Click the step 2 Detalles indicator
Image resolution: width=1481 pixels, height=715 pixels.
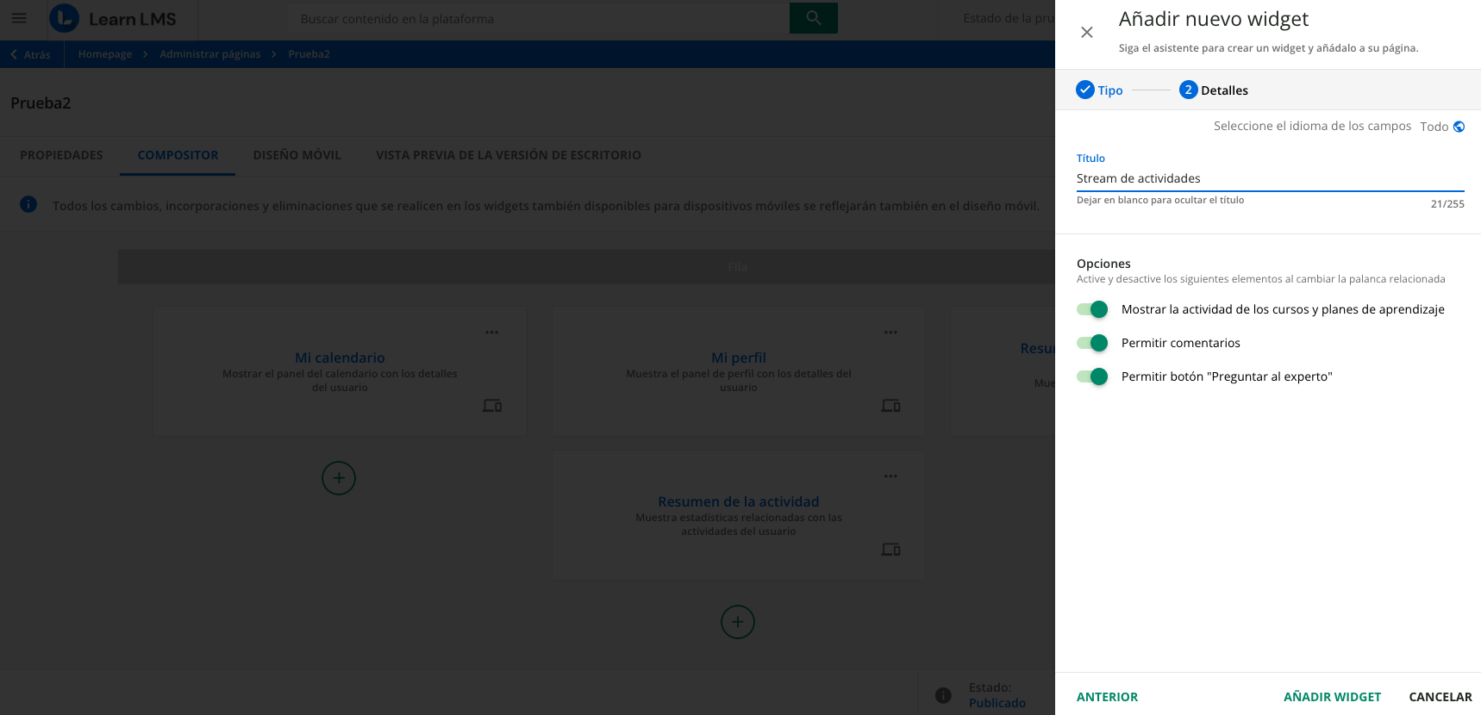(x=1214, y=90)
